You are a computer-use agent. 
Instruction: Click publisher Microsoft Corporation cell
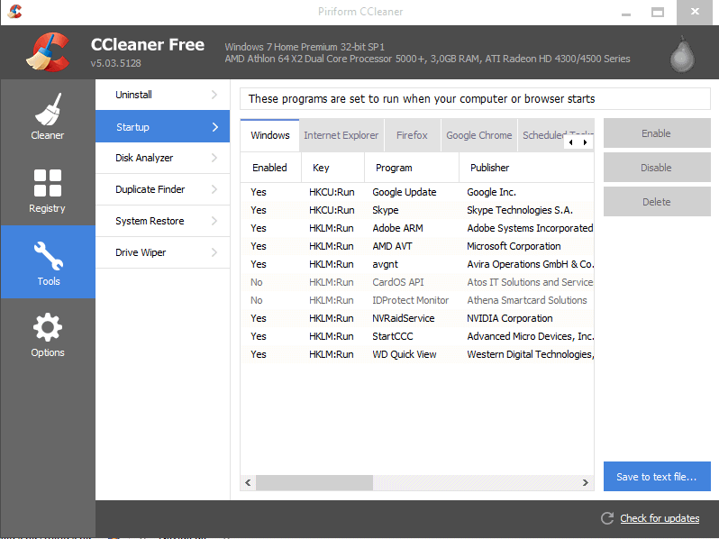point(514,246)
